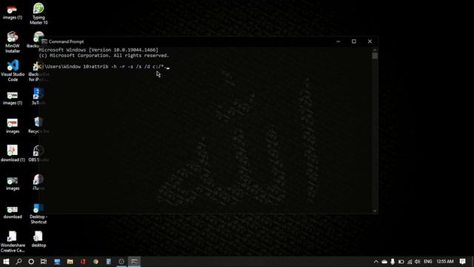The image size is (474, 267).
Task: Open Cortana from the taskbar
Action: point(31,262)
